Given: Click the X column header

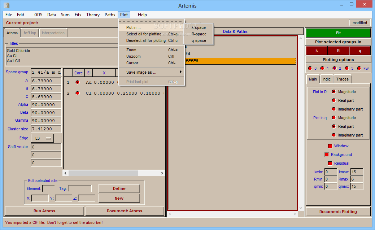Looking at the screenshot, I should pyautogui.click(x=104, y=73).
